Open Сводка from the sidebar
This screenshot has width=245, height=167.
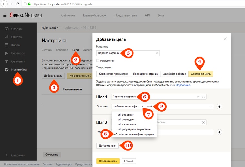16,29
